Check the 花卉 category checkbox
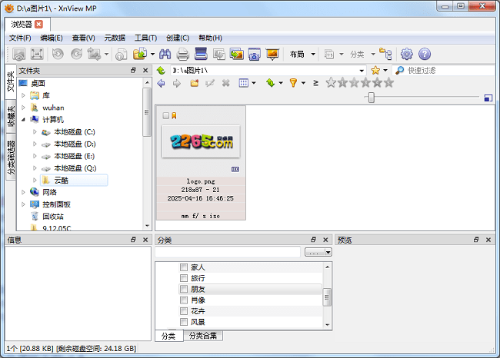This screenshot has height=358, width=500. pos(184,311)
